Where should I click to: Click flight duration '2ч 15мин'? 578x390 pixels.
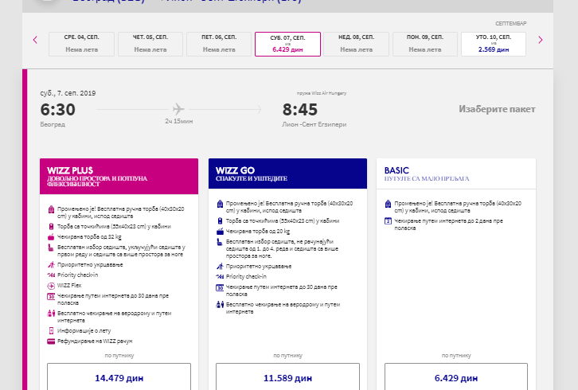point(179,121)
